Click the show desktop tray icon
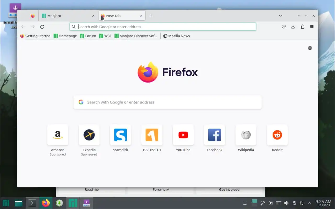 pyautogui.click(x=245, y=203)
